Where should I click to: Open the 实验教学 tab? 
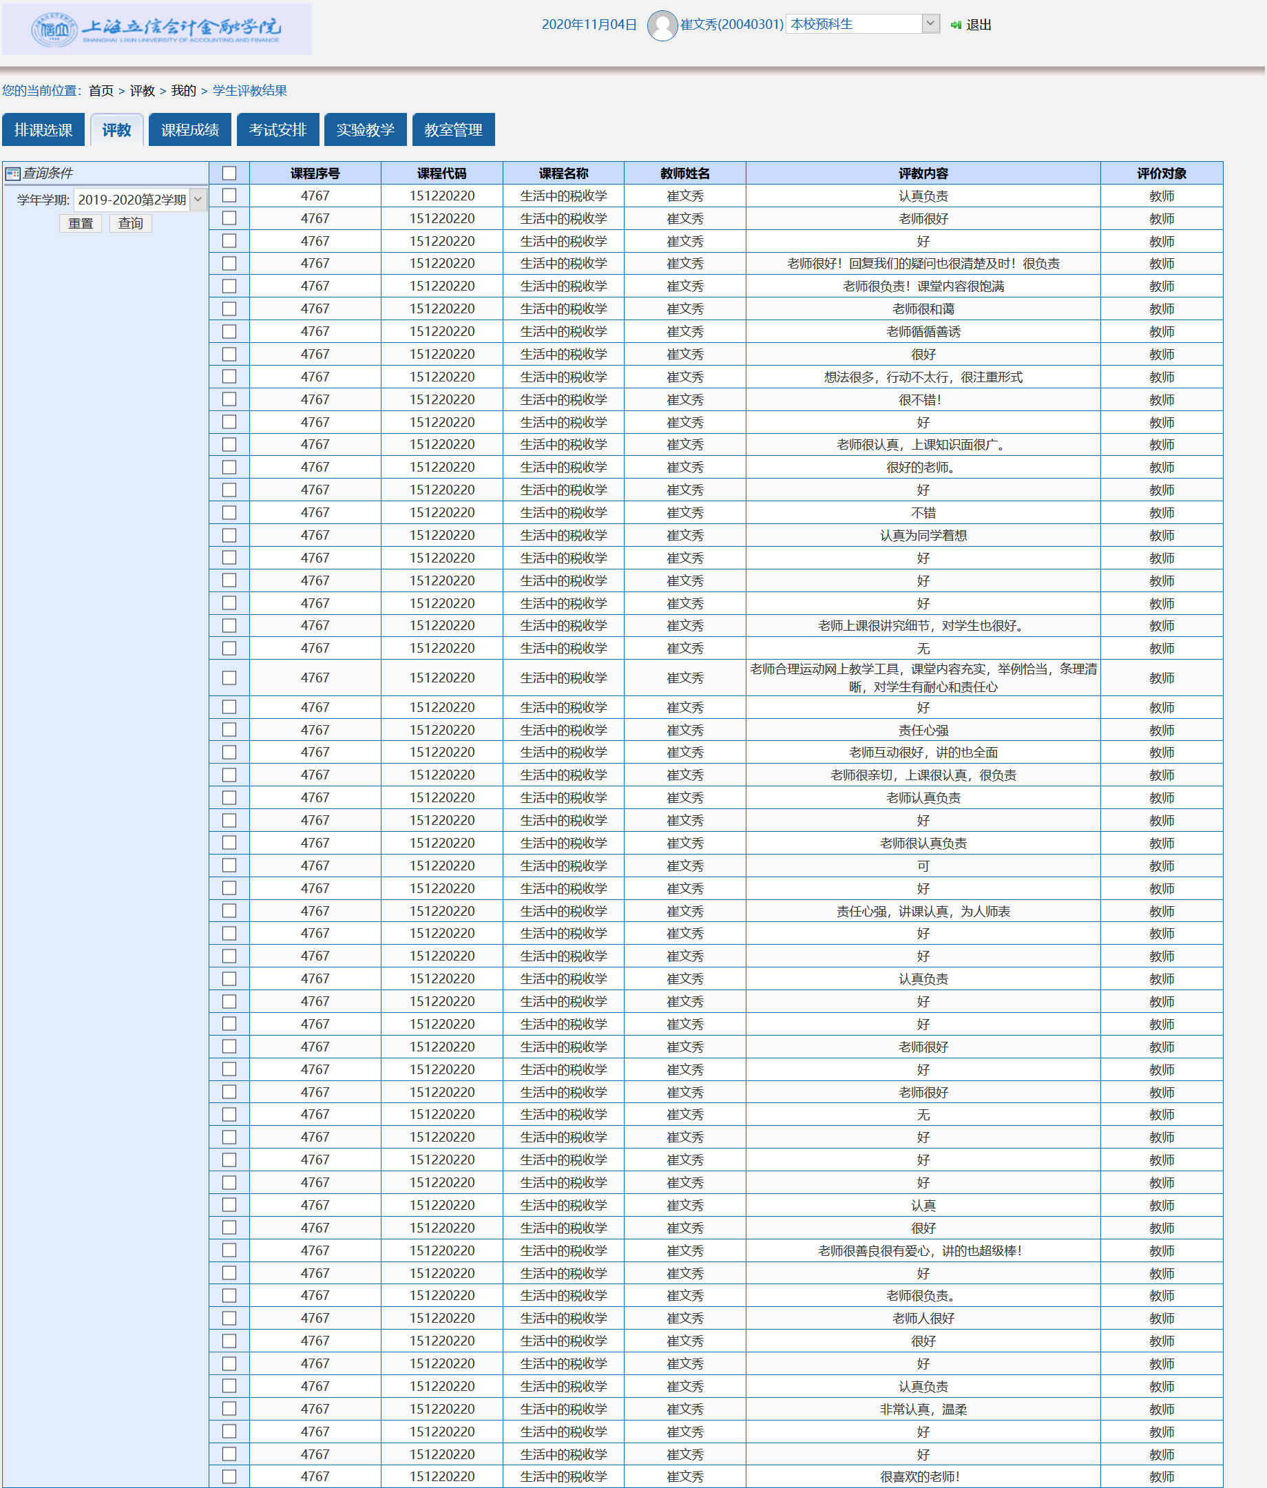(x=365, y=129)
